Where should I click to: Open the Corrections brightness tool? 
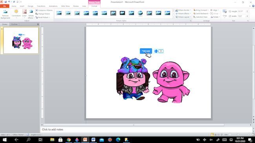coord(16,13)
